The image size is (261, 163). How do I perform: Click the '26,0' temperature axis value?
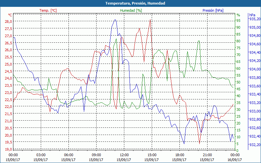(8, 50)
